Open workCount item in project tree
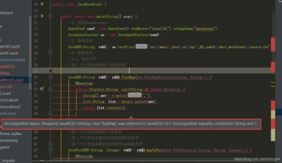 pyautogui.click(x=10, y=46)
